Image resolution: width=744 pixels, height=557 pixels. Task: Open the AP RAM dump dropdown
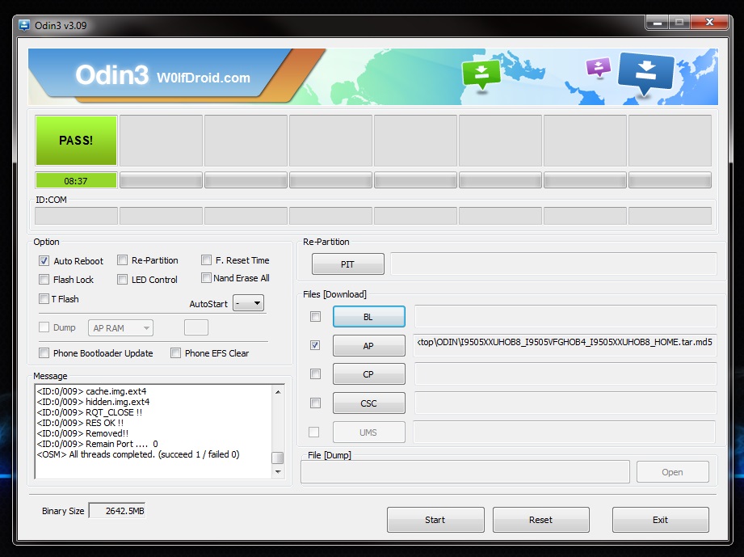click(x=120, y=328)
